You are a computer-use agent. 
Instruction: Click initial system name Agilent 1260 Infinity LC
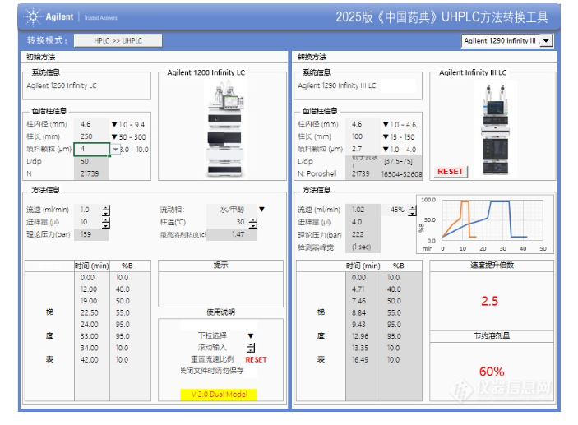point(62,85)
